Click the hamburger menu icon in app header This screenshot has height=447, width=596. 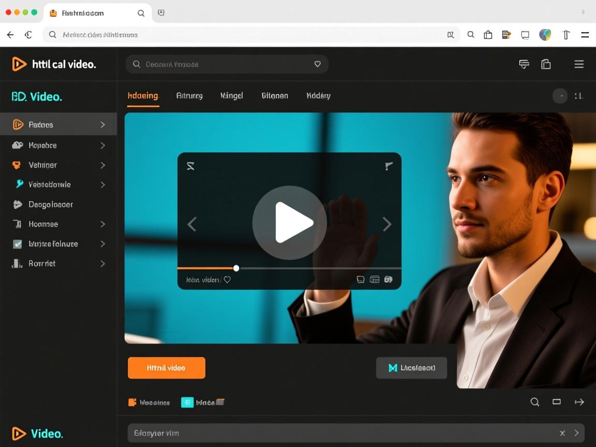click(x=579, y=64)
